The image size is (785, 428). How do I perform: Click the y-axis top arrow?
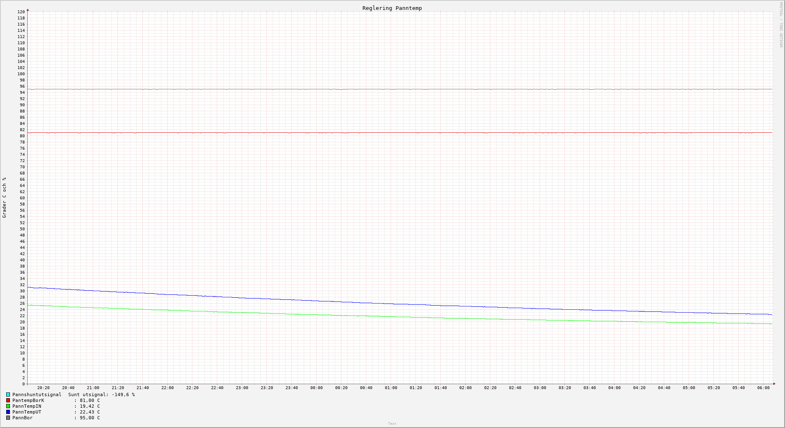click(28, 10)
